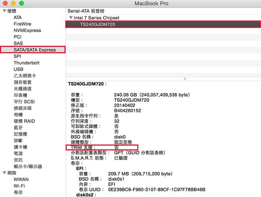261x197 pixels.
Task: Click the EFI volume UUID value
Action: click(x=157, y=190)
